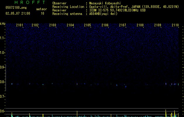The width and height of the screenshot is (184, 117).
Task: Click the 1.1 kHz axis label
Action: [2, 38]
